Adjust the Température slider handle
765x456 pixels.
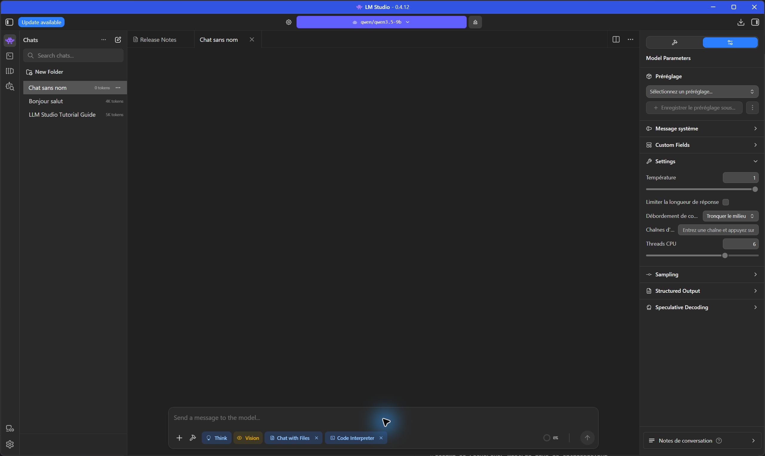click(755, 189)
